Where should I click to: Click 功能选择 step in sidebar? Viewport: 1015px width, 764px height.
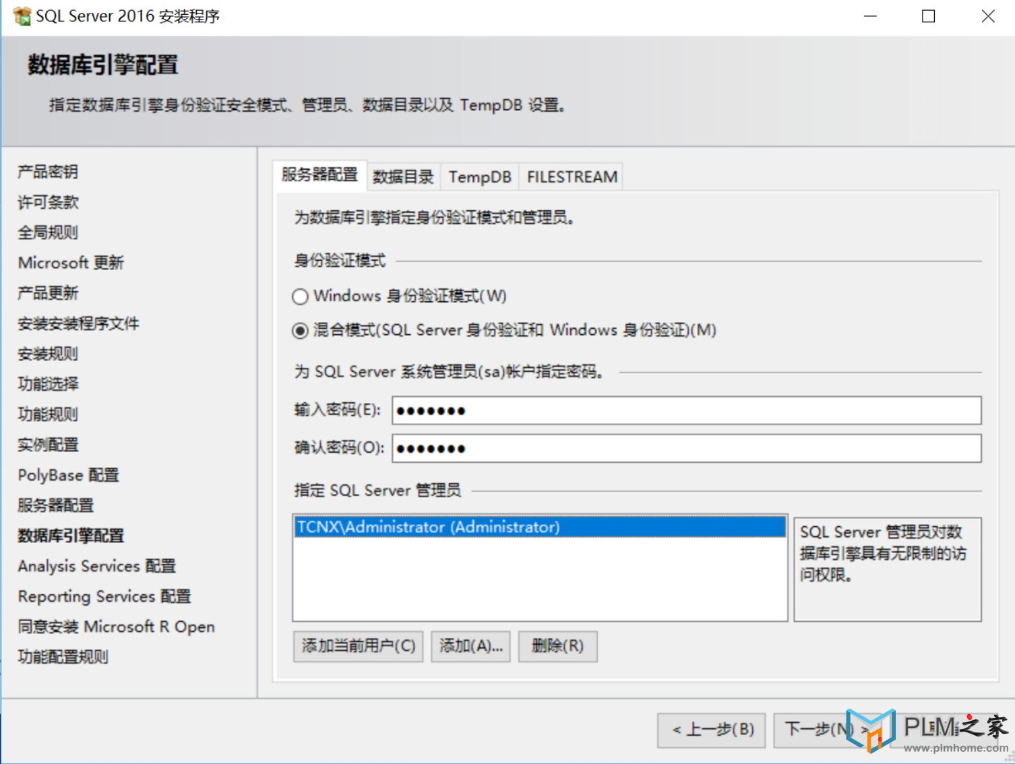pyautogui.click(x=48, y=384)
